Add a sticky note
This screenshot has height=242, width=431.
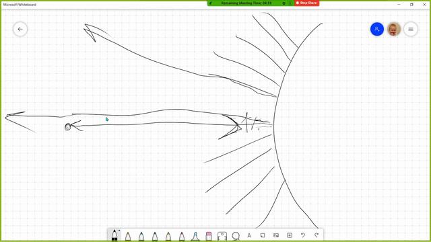pos(263,235)
